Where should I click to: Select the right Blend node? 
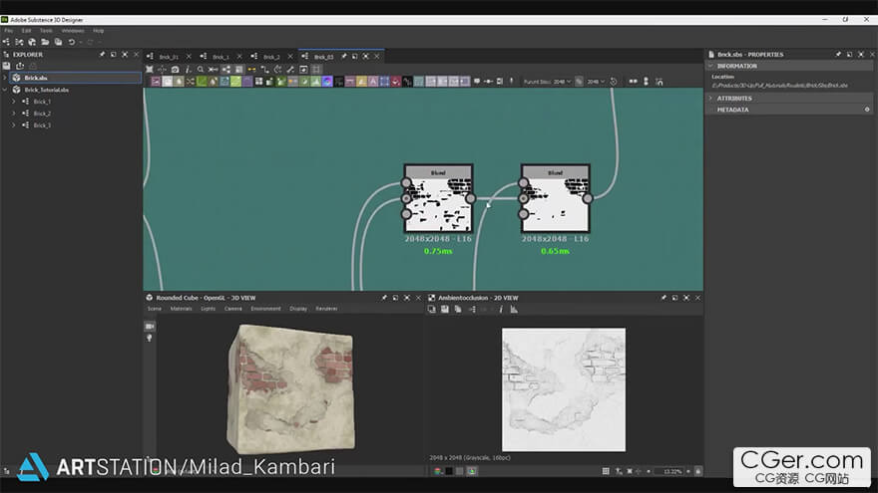point(556,199)
